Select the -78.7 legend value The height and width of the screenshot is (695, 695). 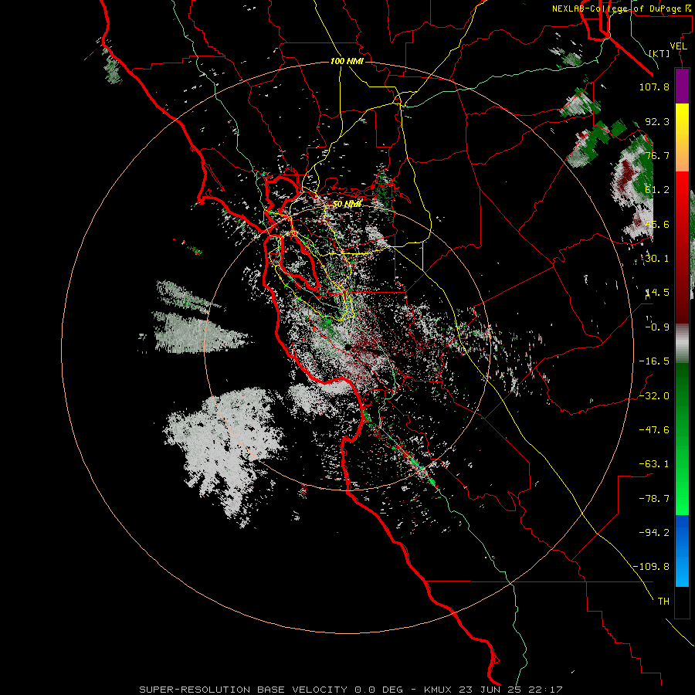point(654,499)
